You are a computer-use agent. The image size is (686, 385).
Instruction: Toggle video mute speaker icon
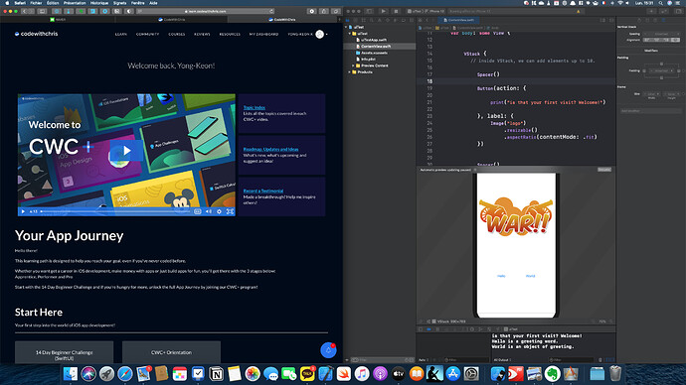pyautogui.click(x=209, y=211)
